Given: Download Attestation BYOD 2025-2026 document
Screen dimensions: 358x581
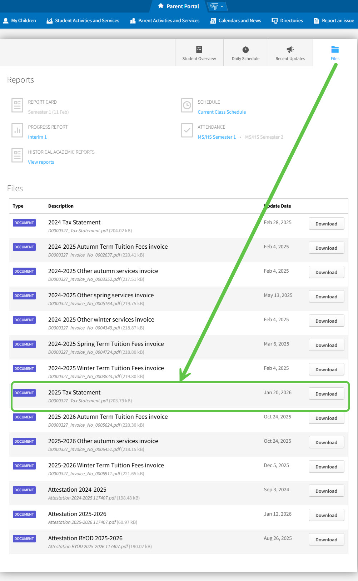Looking at the screenshot, I should [326, 540].
